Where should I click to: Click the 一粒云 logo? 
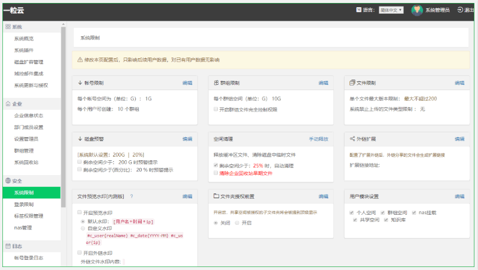tap(14, 10)
